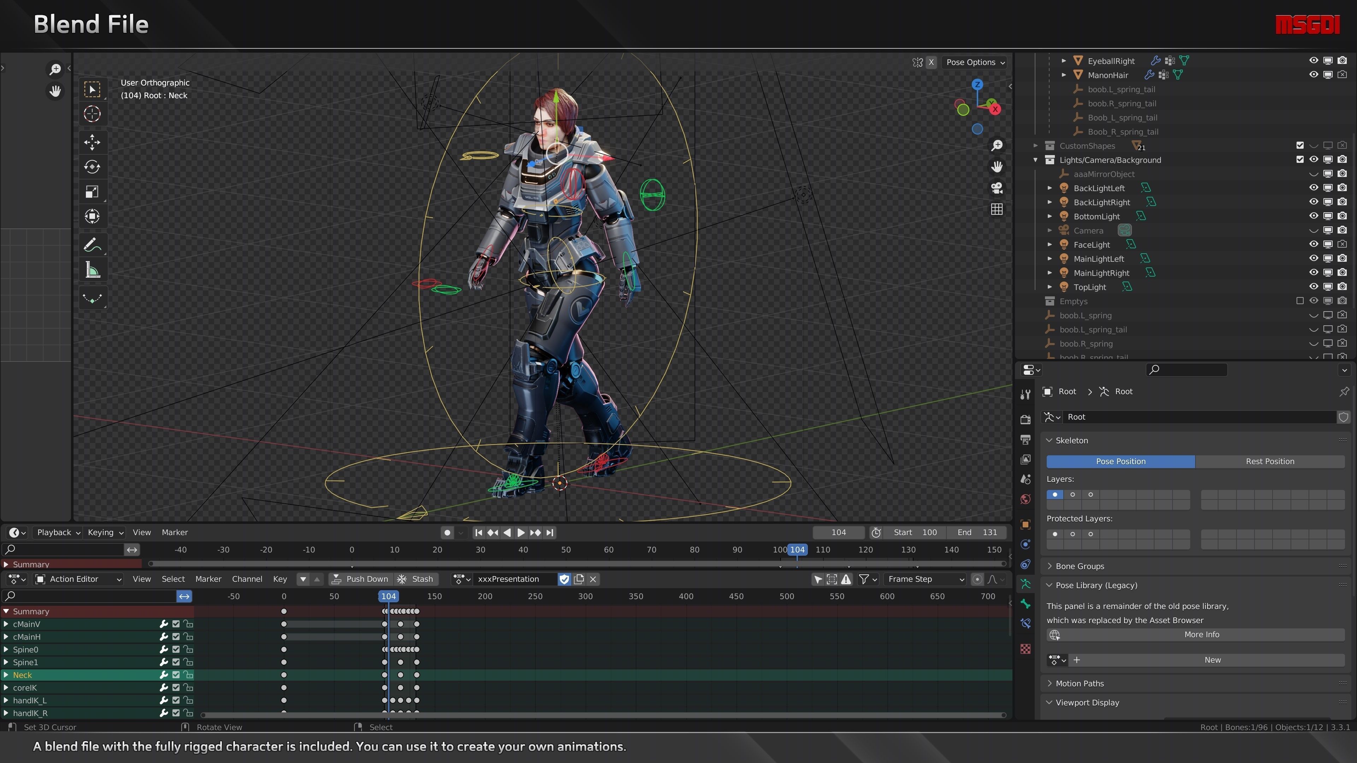The height and width of the screenshot is (763, 1357).
Task: Hide EyeballRight in viewport
Action: coord(1313,60)
